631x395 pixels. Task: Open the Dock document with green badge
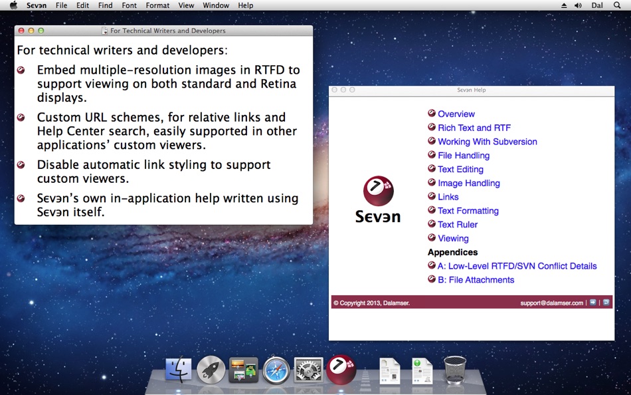click(422, 370)
